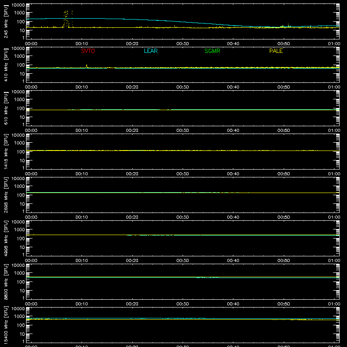This screenshot has height=347, width=347.
Task: Select the 2695 MHz [SFU] axis title
Action: coord(6,195)
